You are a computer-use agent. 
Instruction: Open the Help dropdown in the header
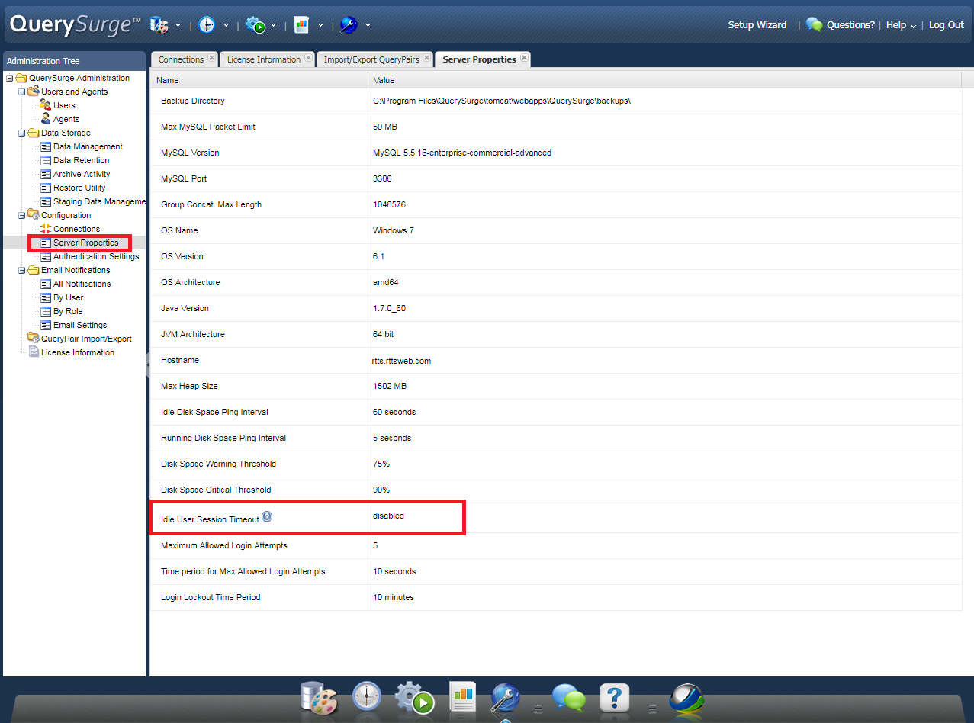[x=901, y=25]
